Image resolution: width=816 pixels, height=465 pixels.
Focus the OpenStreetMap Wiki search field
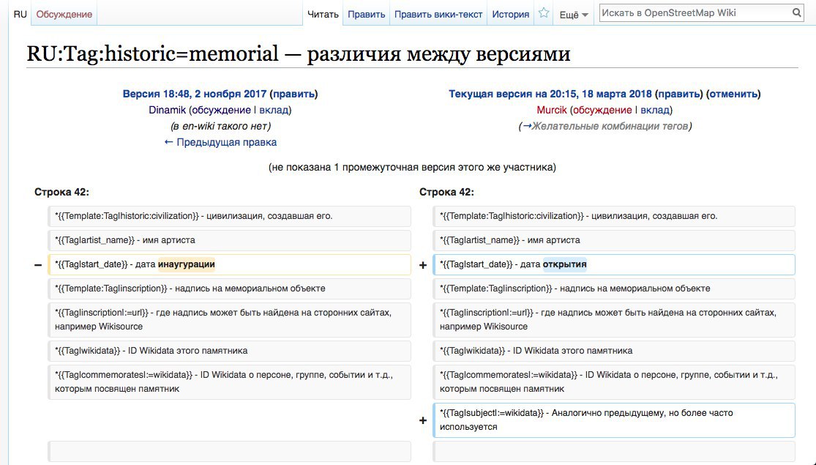(695, 13)
